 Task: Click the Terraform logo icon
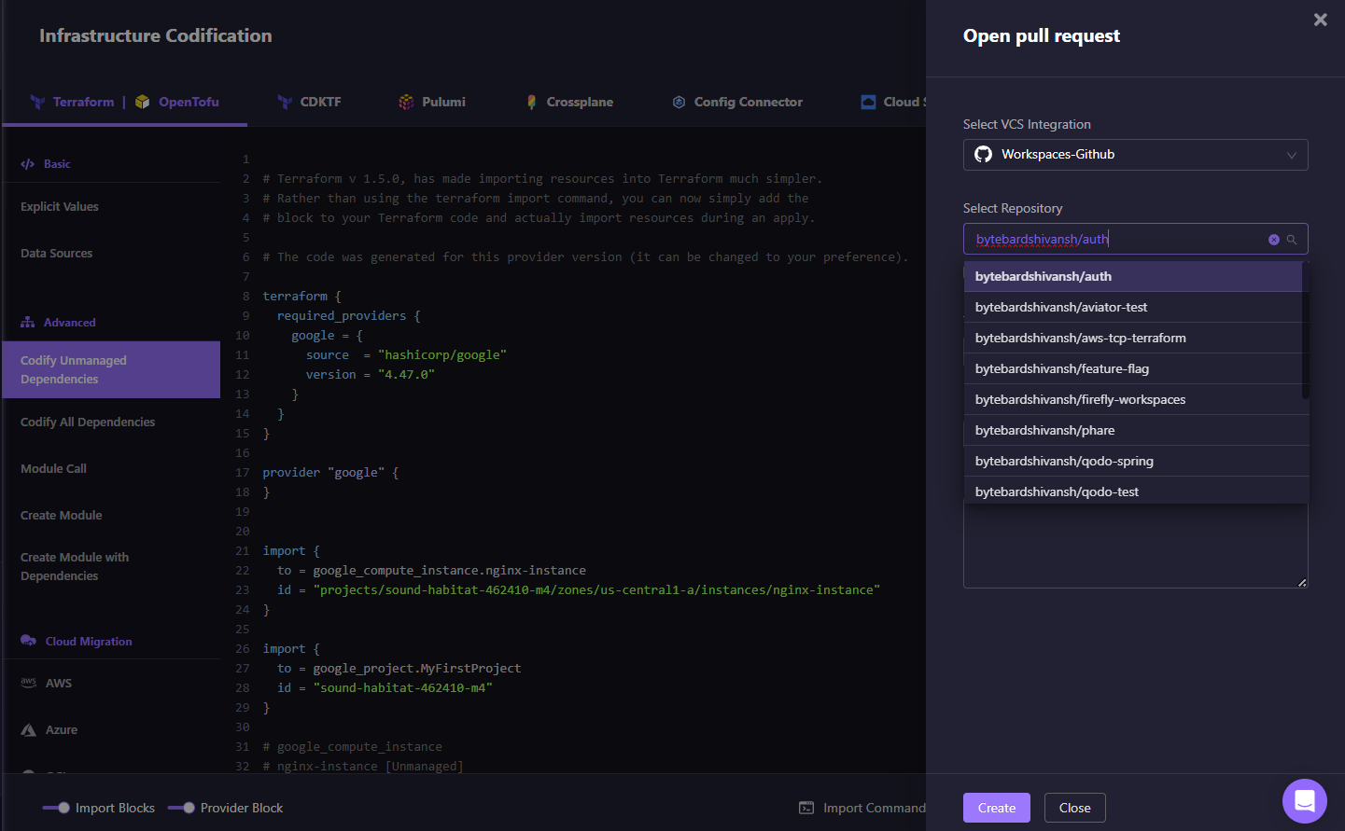[x=37, y=102]
